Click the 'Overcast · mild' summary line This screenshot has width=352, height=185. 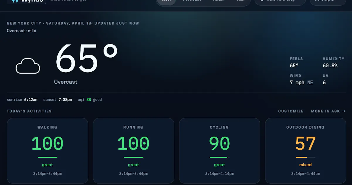pos(22,31)
